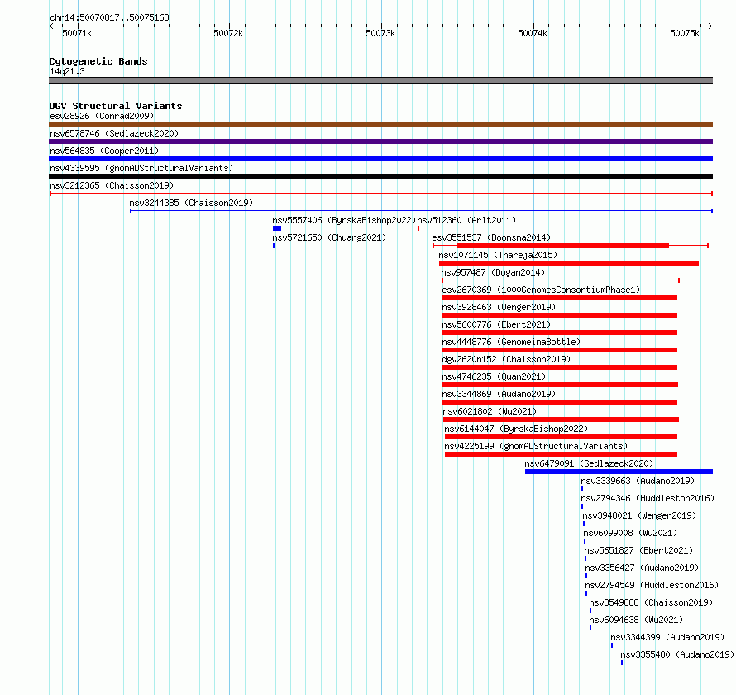Open nsv3356427 (Audano2019) label
The height and width of the screenshot is (695, 736).
pos(642,568)
